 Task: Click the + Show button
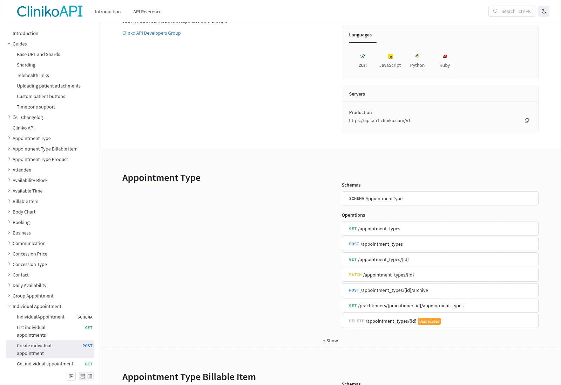pyautogui.click(x=330, y=341)
